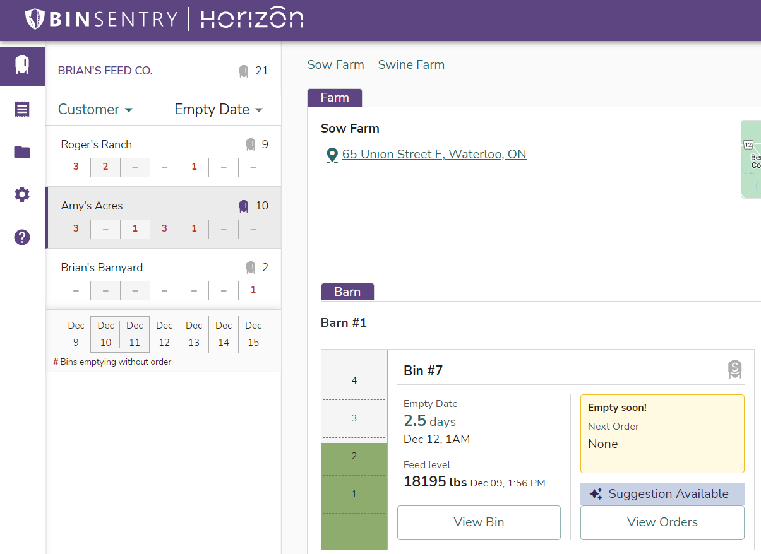Open settings gear in sidebar
The width and height of the screenshot is (761, 554).
tap(22, 194)
